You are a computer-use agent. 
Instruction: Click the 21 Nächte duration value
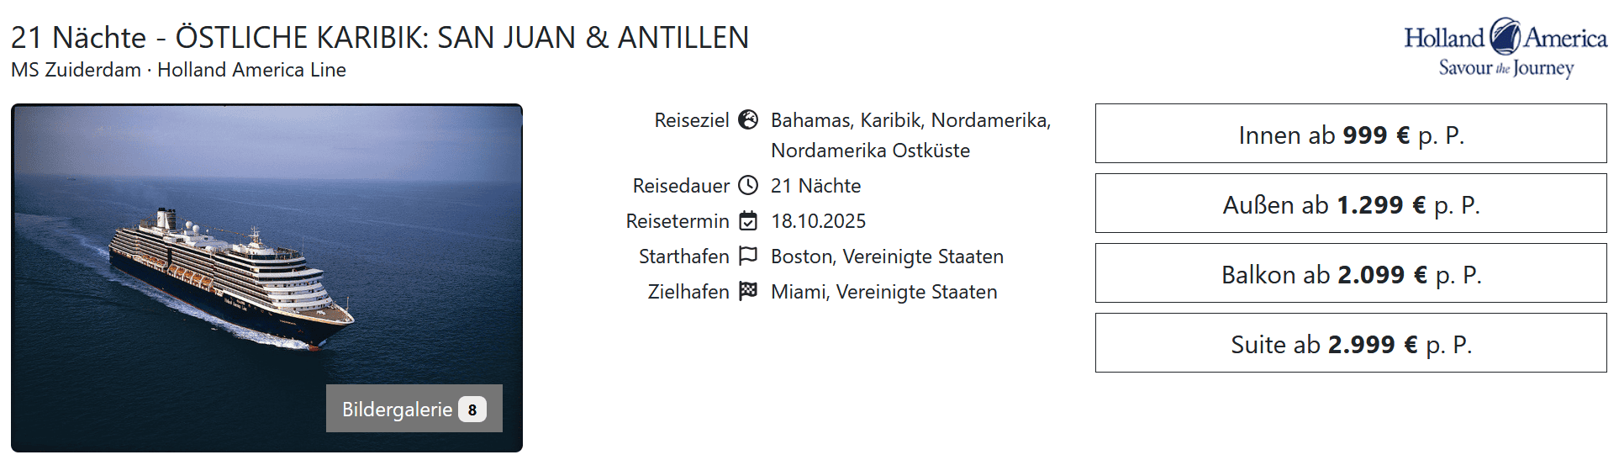click(x=815, y=186)
